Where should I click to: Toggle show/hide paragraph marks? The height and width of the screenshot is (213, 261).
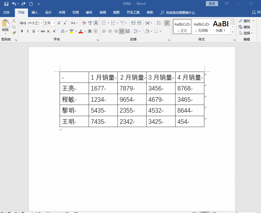click(167, 23)
